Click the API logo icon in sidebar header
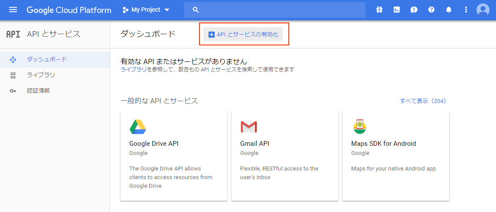 click(13, 34)
